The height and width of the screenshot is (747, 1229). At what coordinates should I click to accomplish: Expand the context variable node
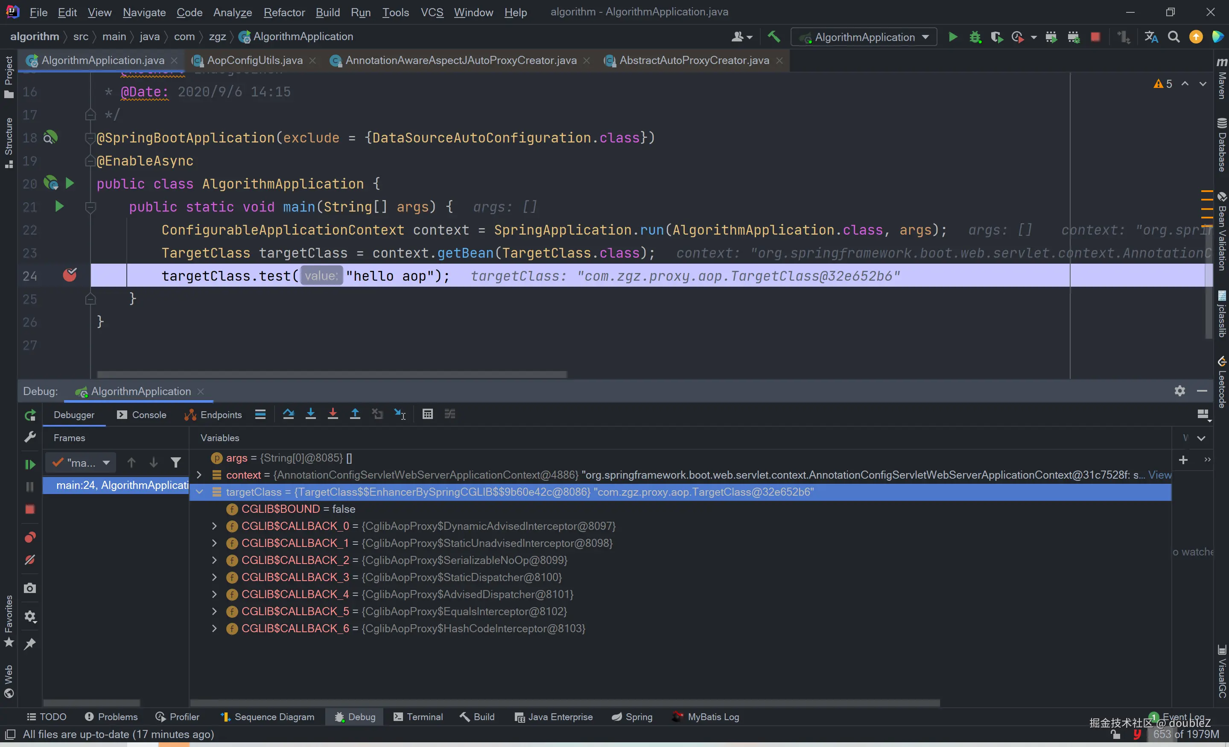tap(199, 475)
